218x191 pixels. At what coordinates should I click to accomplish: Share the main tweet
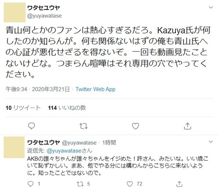[x=188, y=126]
